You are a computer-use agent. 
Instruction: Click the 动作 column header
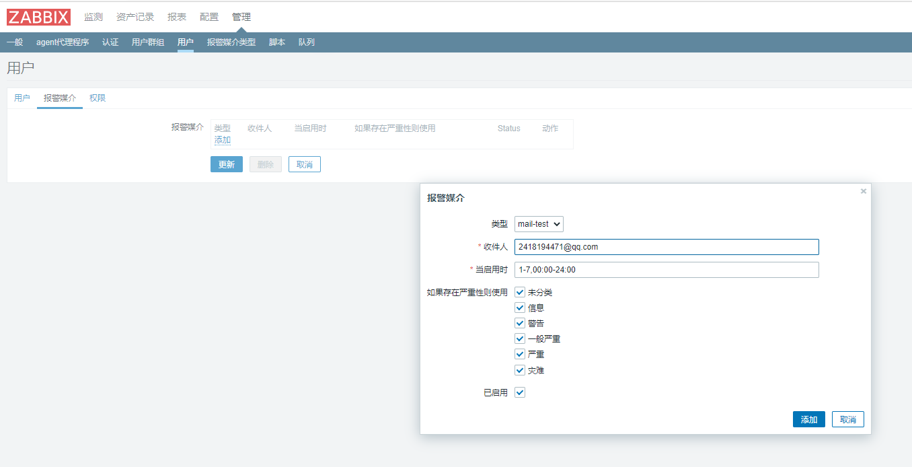pyautogui.click(x=550, y=128)
